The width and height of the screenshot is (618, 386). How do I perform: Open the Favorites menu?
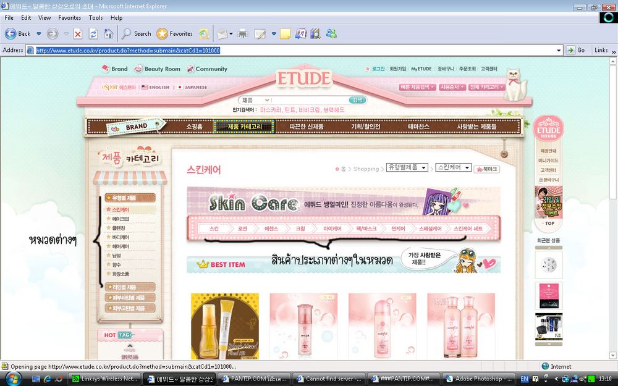[x=69, y=18]
